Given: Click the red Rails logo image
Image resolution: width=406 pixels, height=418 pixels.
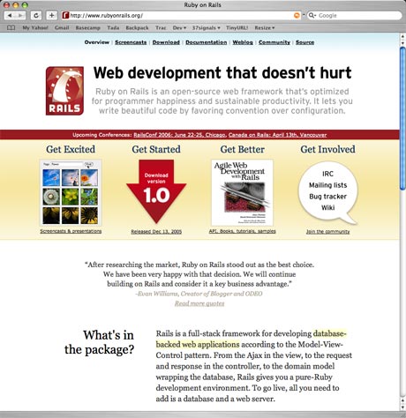Looking at the screenshot, I should pyautogui.click(x=64, y=91).
